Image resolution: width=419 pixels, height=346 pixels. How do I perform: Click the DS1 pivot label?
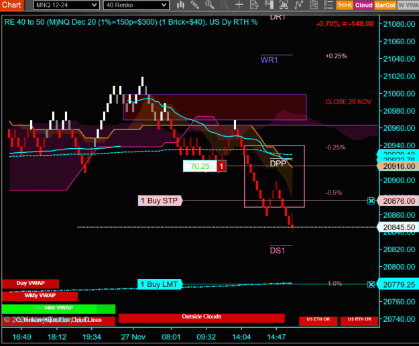(278, 251)
